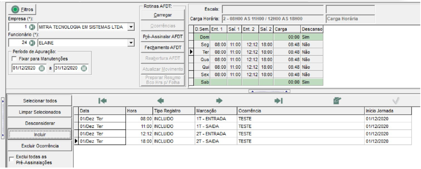The width and height of the screenshot is (421, 169).
Task: Click the edit record pencil icon
Action: click(337, 101)
